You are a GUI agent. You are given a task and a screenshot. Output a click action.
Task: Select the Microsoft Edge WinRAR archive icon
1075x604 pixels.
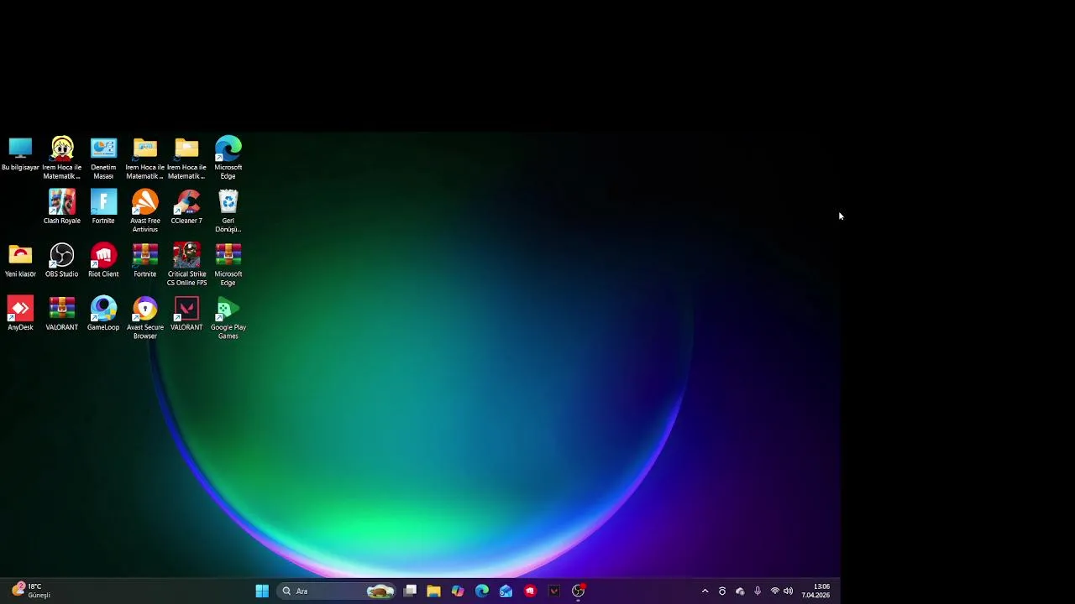pyautogui.click(x=228, y=265)
